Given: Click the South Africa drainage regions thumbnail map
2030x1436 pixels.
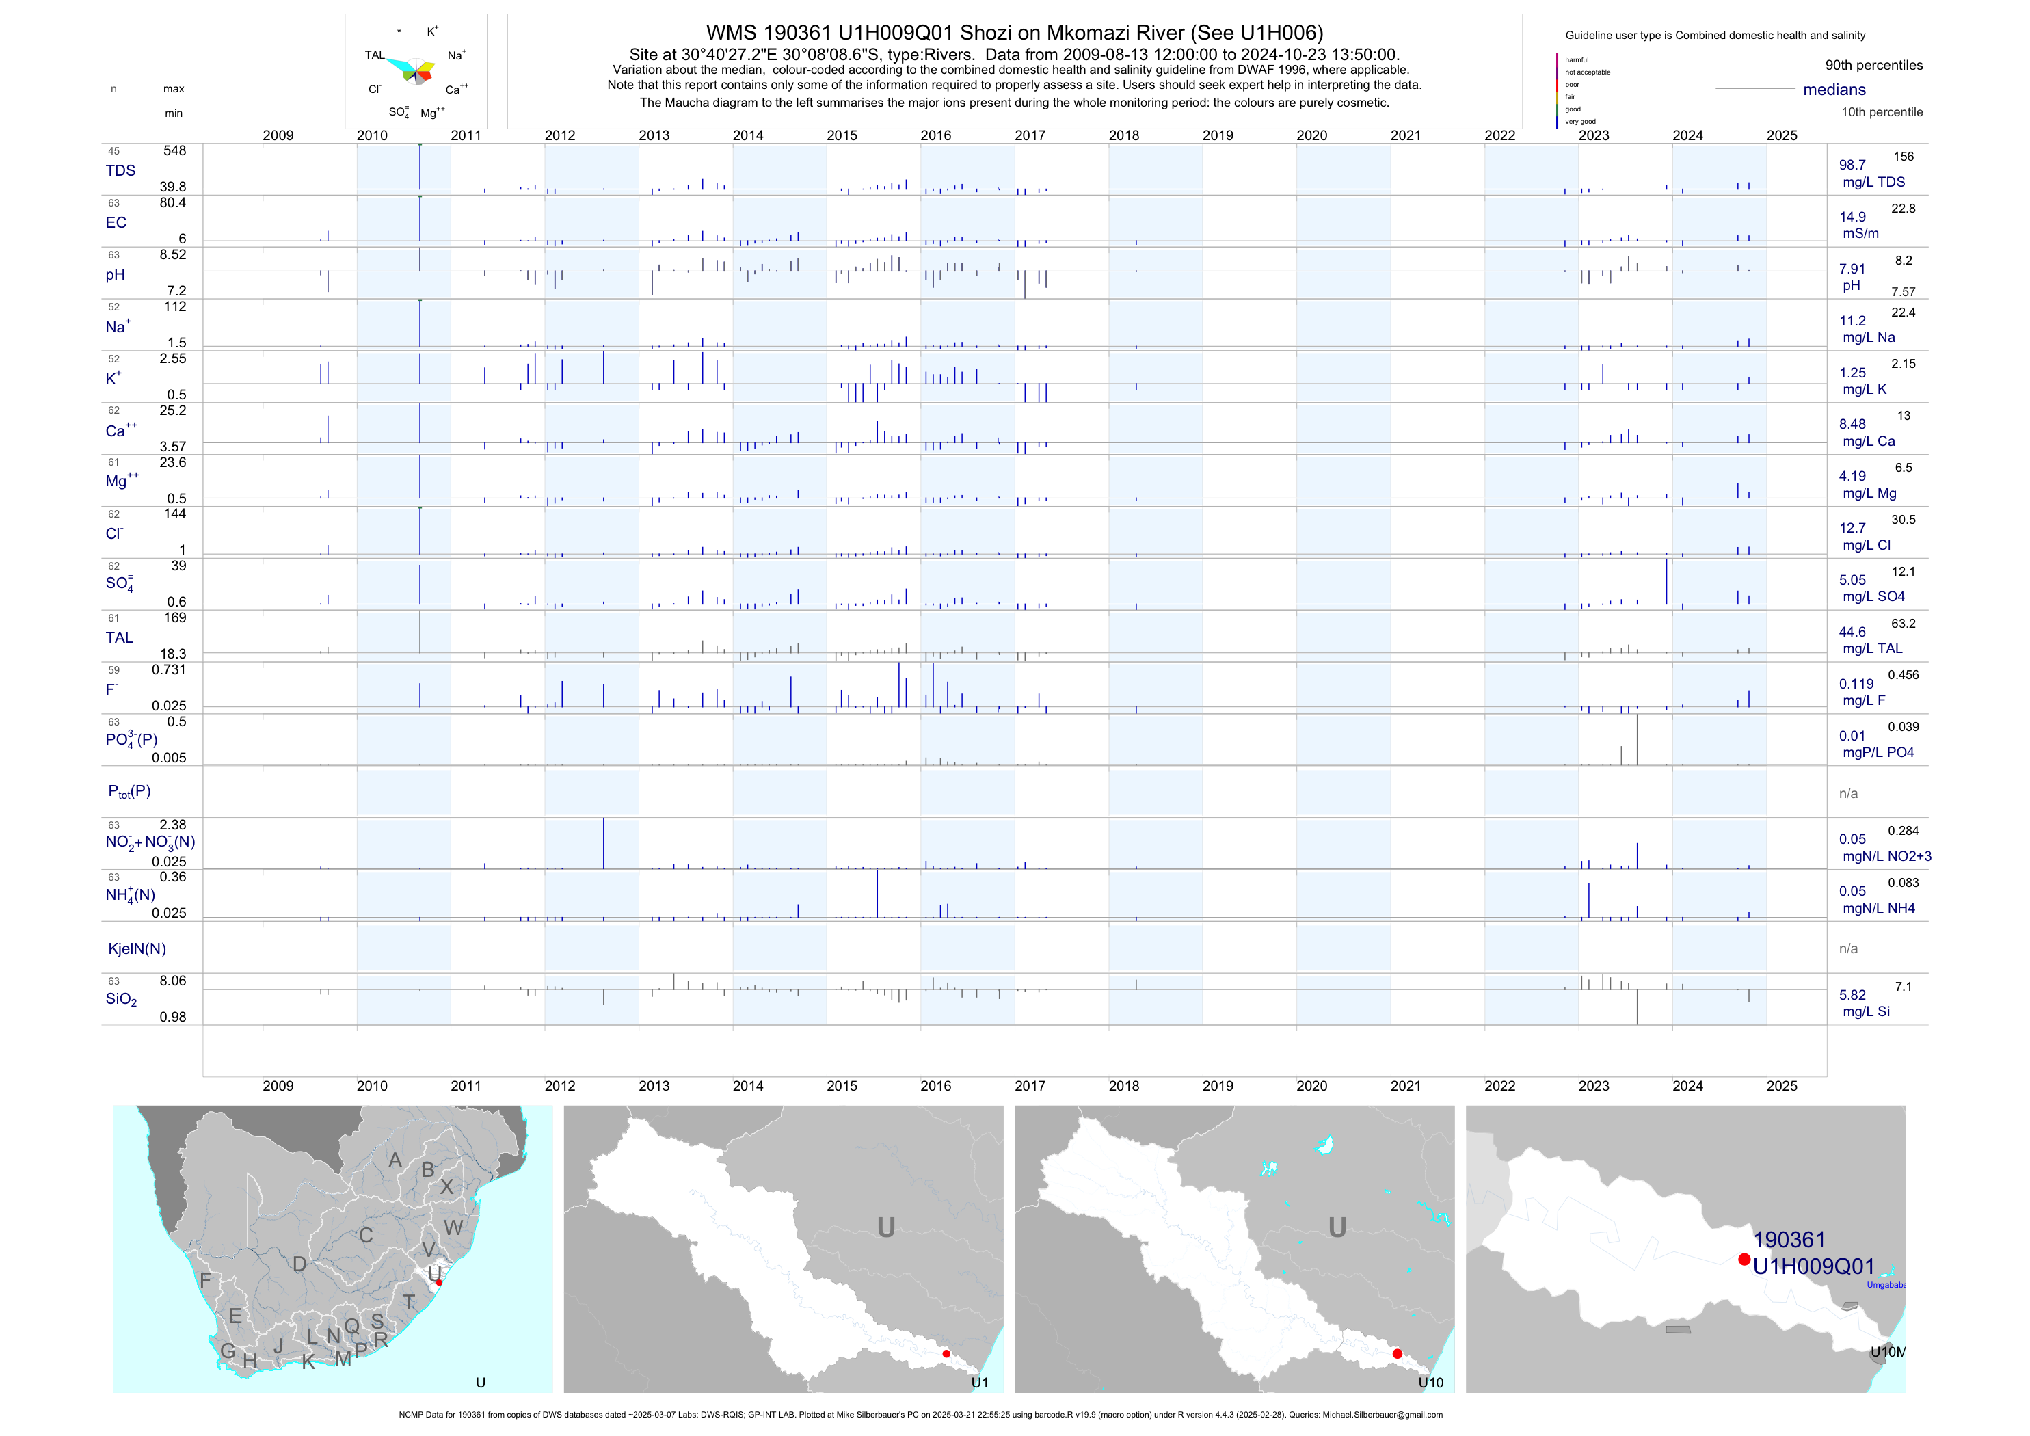Looking at the screenshot, I should click(x=332, y=1249).
